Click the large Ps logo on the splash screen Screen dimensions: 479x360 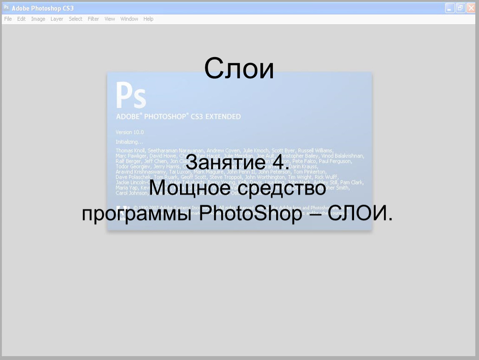coord(131,95)
